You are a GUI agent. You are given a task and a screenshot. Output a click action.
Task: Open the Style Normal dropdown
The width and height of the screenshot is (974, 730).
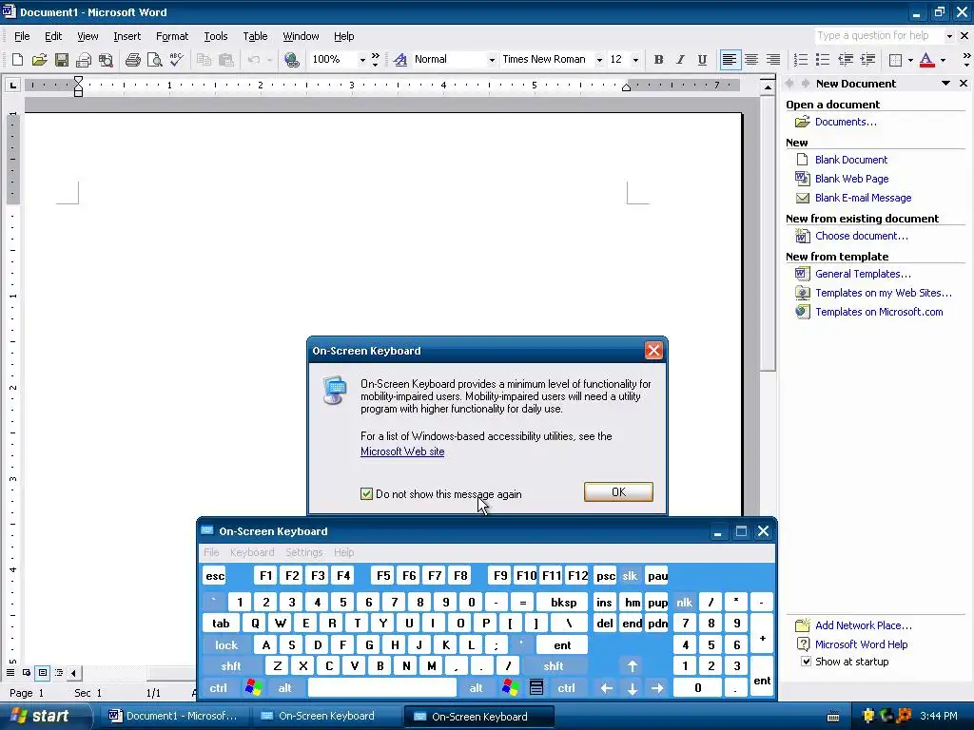(492, 60)
